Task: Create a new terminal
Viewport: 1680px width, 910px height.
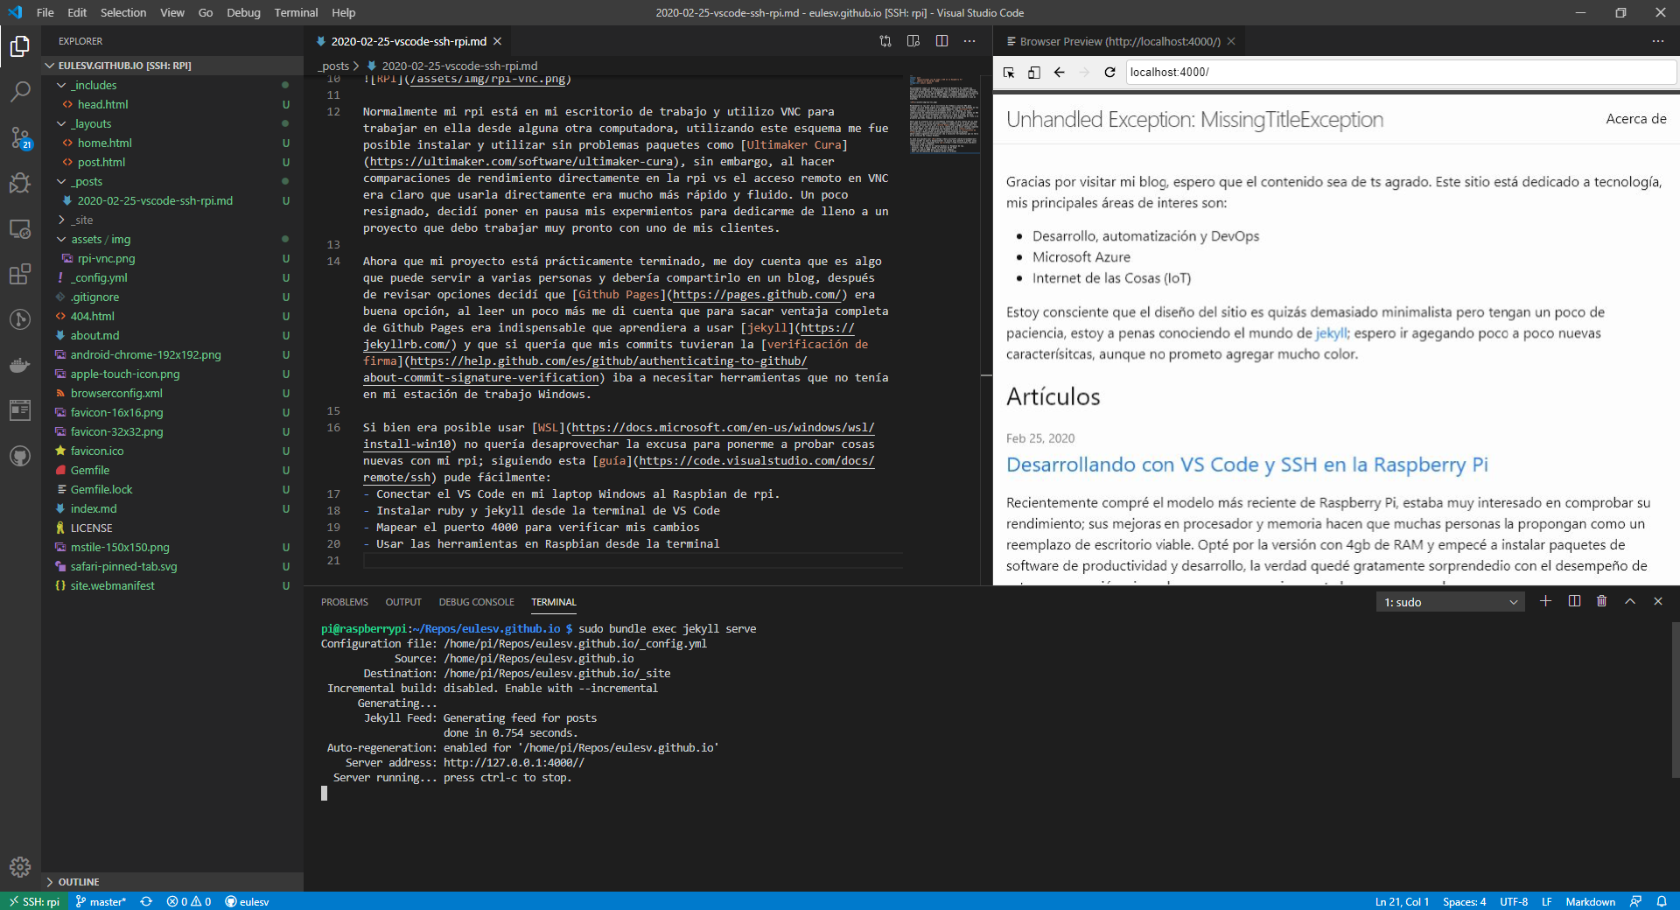Action: point(1546,601)
